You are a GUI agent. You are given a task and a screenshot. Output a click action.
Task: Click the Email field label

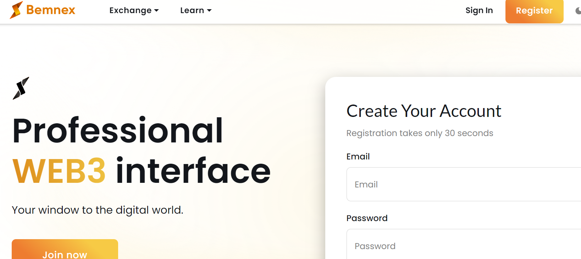click(x=358, y=157)
